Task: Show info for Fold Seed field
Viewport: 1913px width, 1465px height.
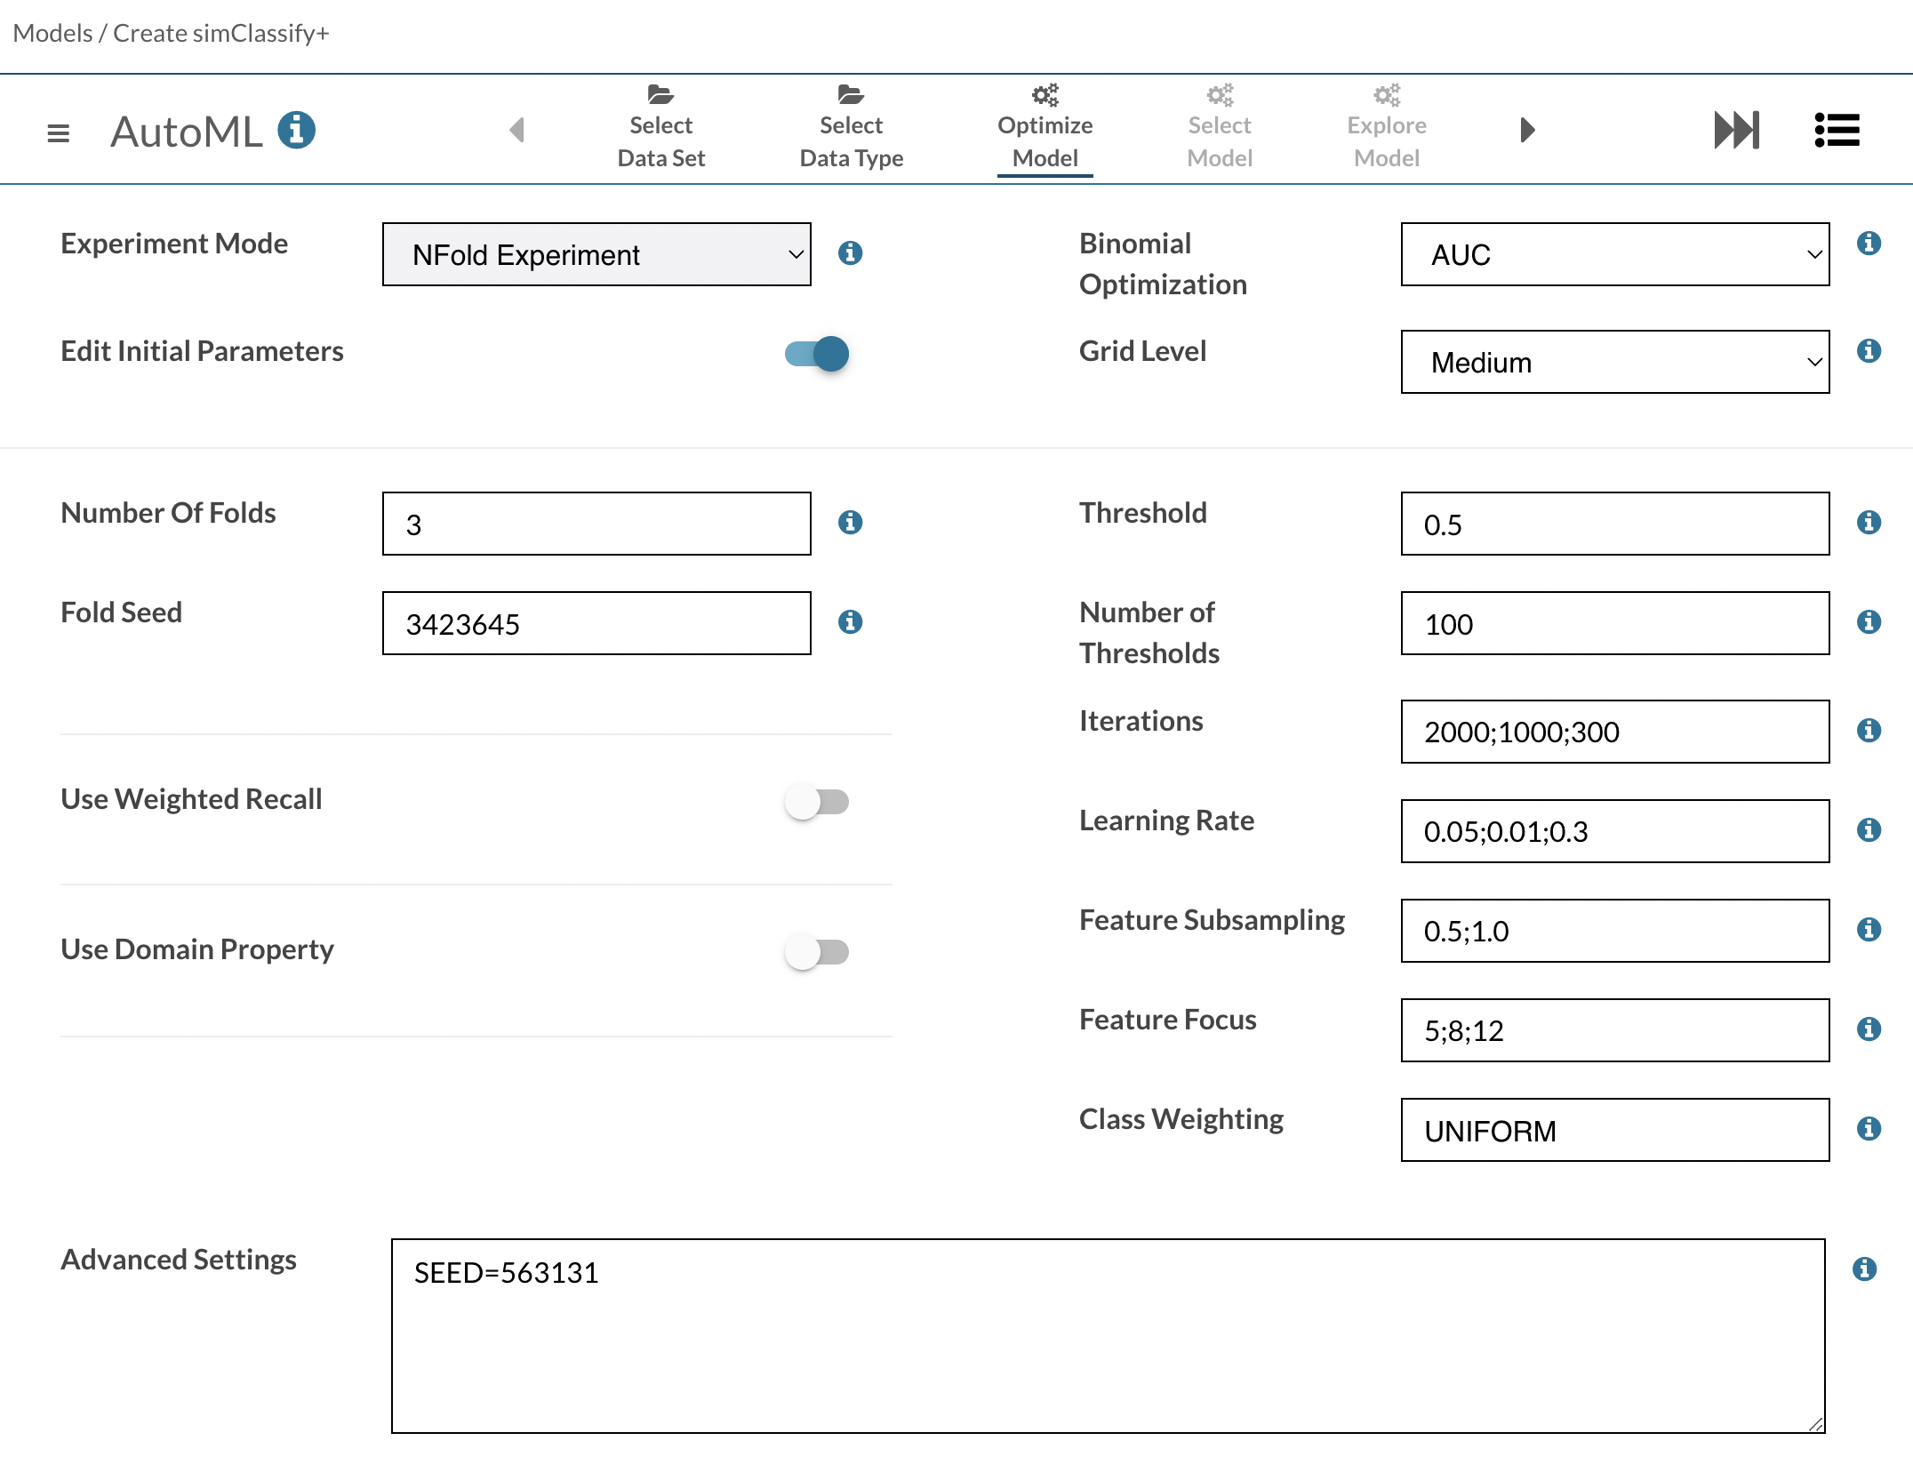Action: (851, 622)
